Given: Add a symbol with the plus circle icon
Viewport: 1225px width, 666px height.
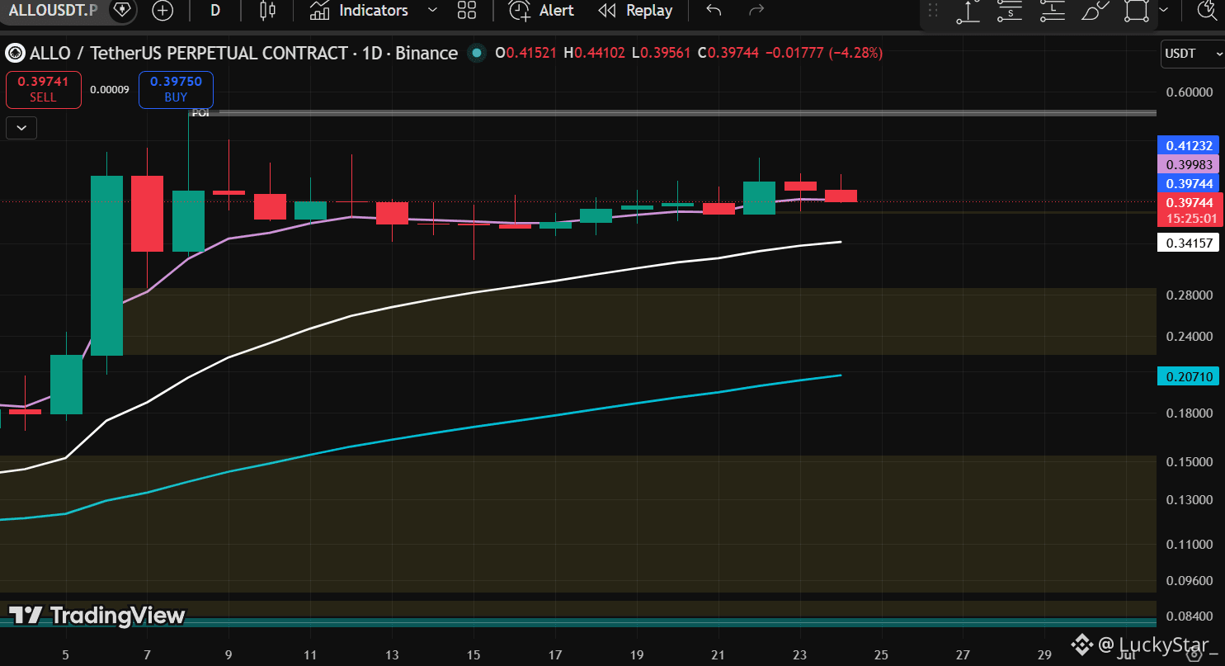Looking at the screenshot, I should point(163,10).
